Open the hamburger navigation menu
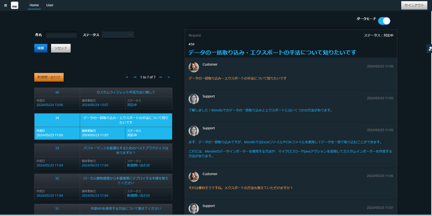 (x=5, y=5)
